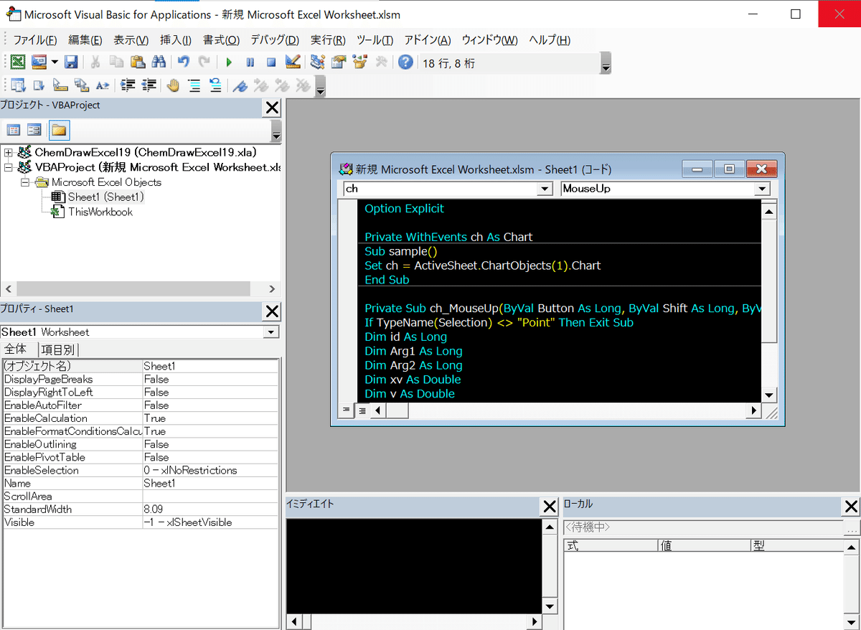Open the ヘルプ(H) menu
The width and height of the screenshot is (861, 630).
[x=550, y=40]
